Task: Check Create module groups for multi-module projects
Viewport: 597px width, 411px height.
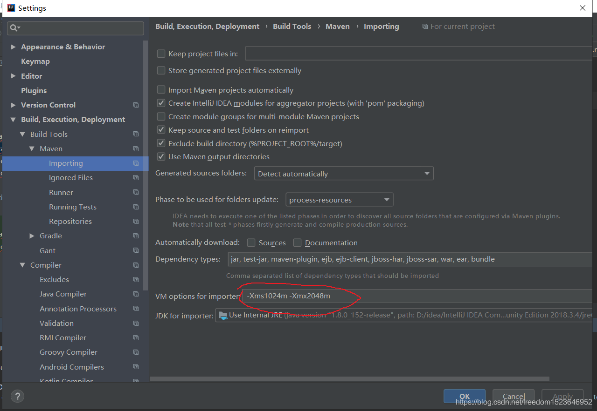Action: click(x=161, y=116)
